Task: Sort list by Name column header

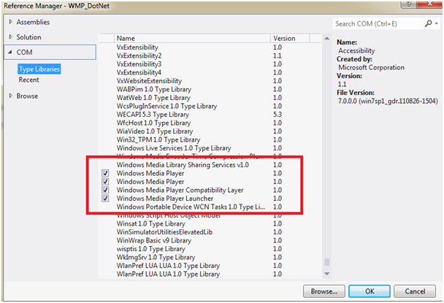Action: pyautogui.click(x=190, y=38)
